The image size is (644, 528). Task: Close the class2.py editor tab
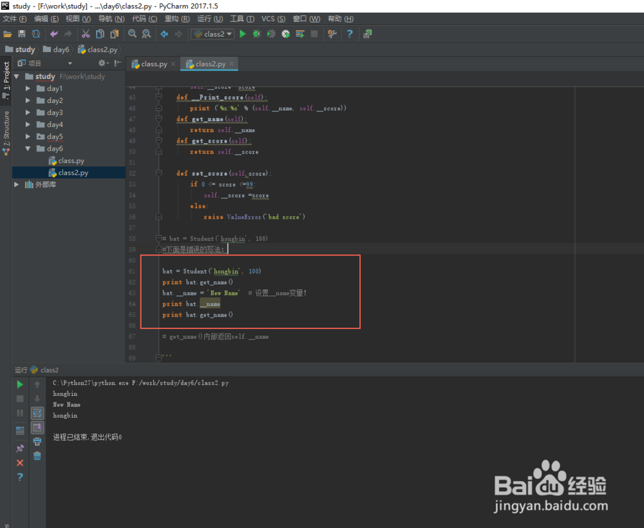tap(232, 64)
